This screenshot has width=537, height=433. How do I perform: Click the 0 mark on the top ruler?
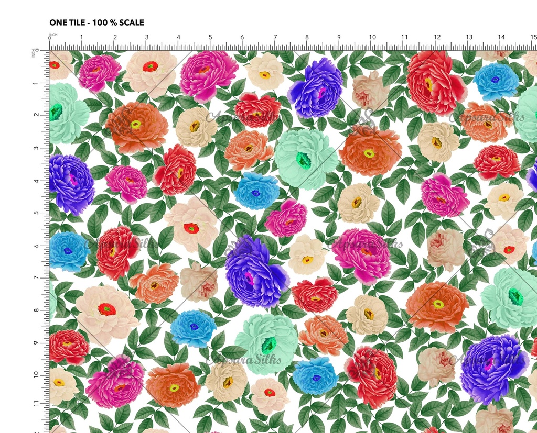click(x=50, y=38)
